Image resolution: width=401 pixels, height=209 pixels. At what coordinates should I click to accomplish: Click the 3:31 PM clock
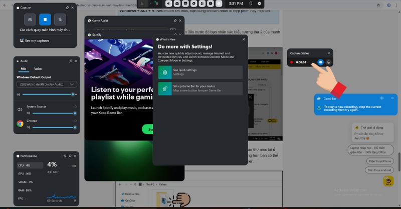(236, 3)
